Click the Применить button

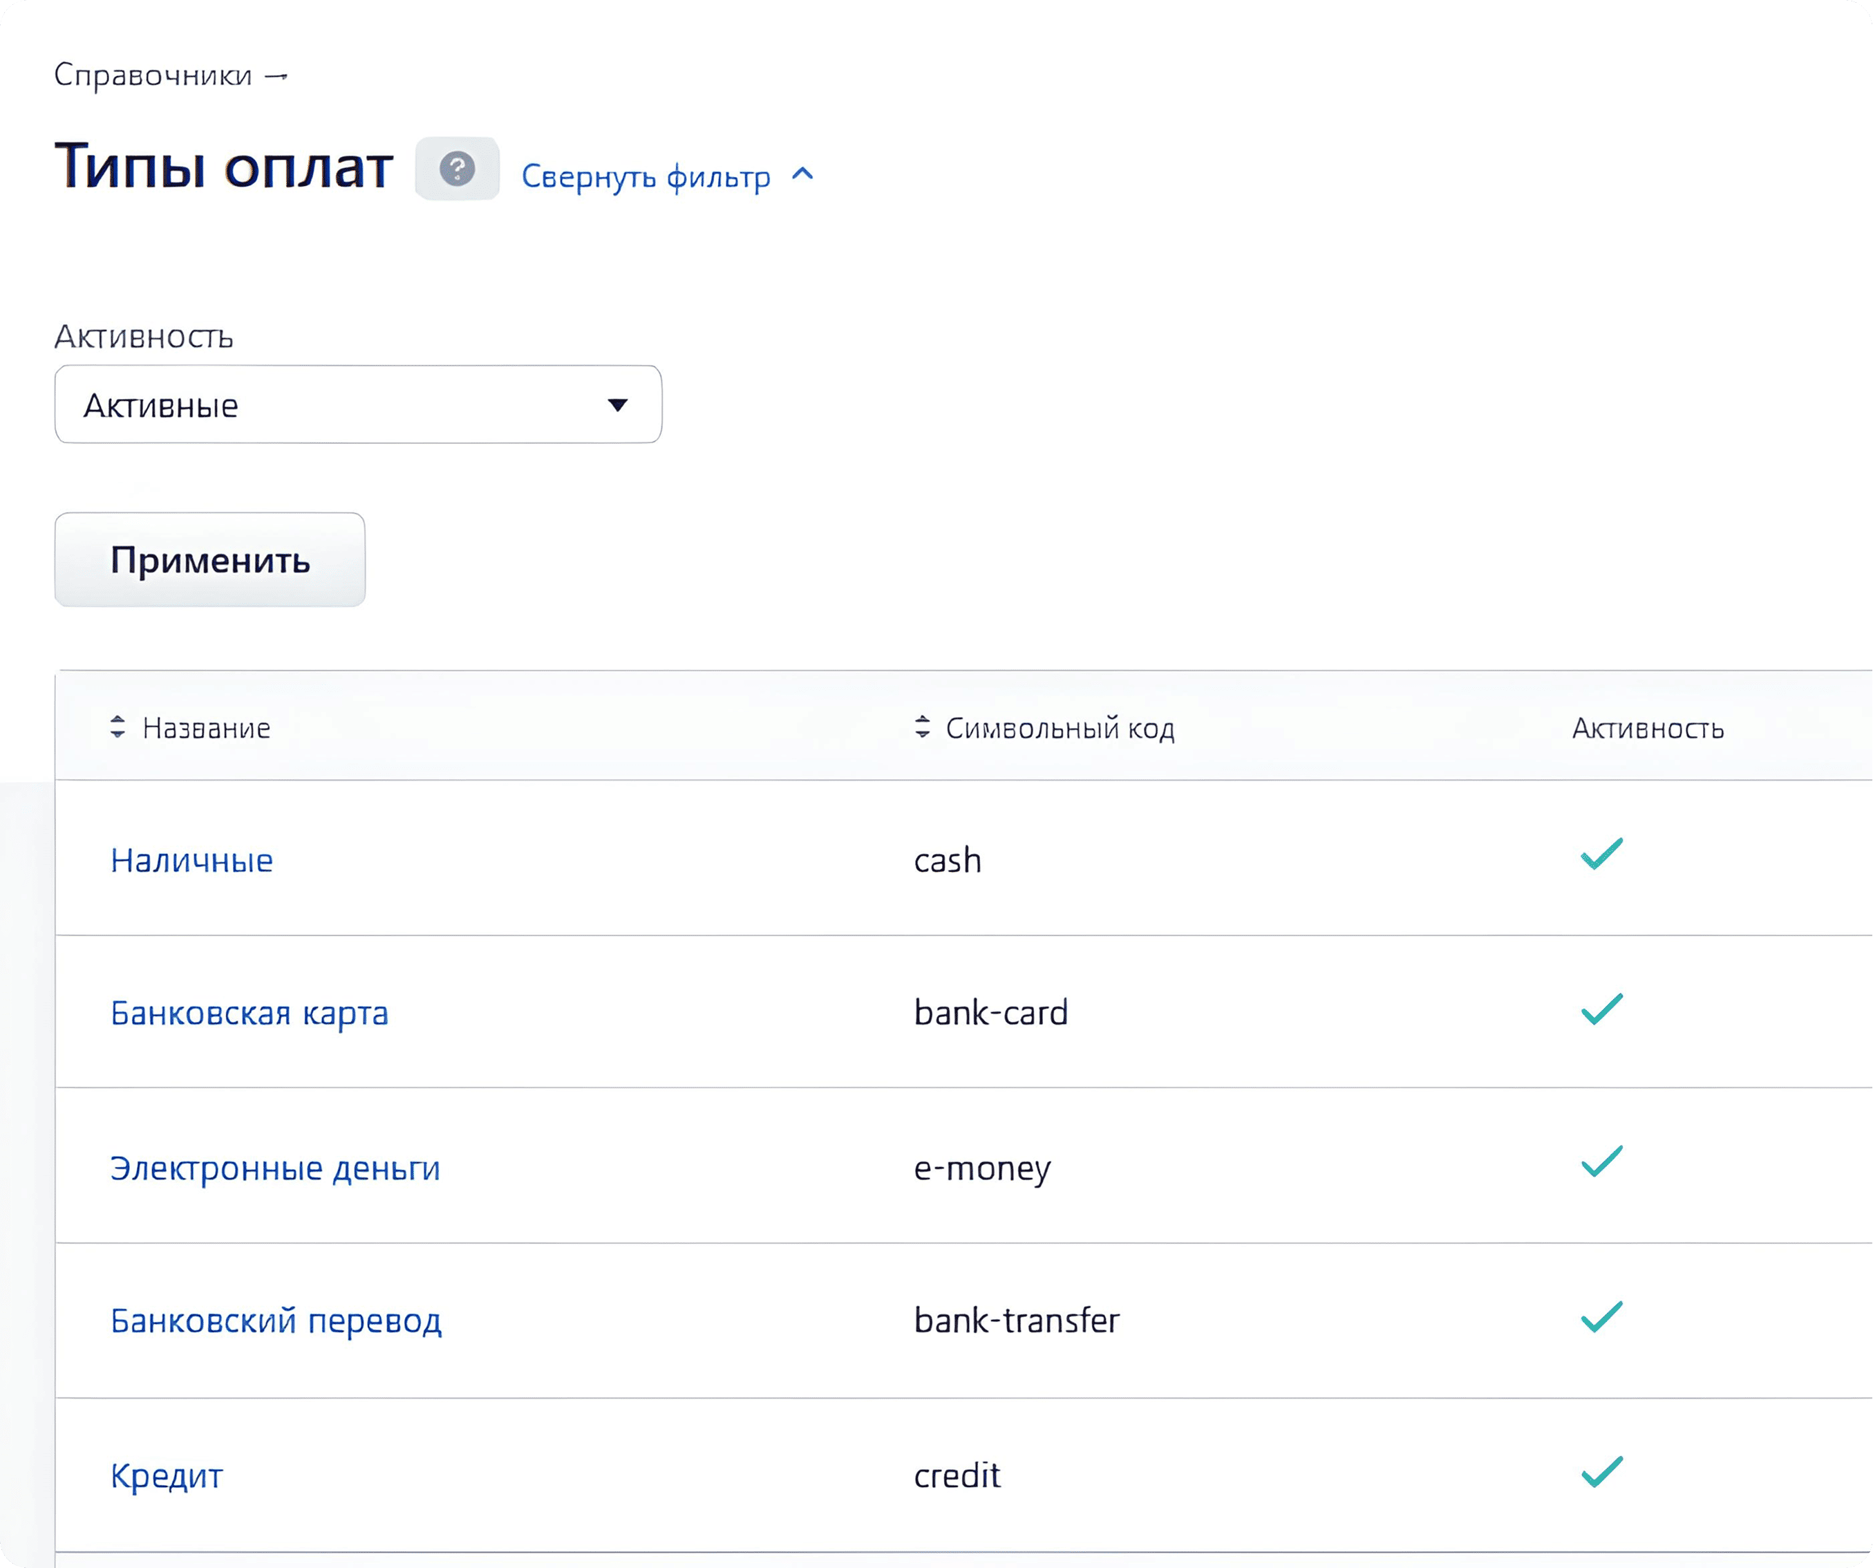(x=209, y=559)
